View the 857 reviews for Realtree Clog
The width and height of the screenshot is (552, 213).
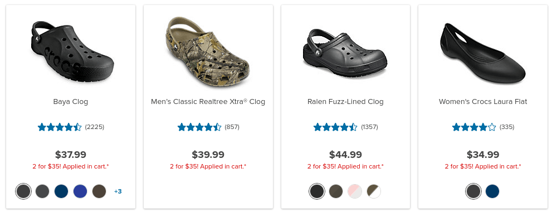[x=232, y=127]
